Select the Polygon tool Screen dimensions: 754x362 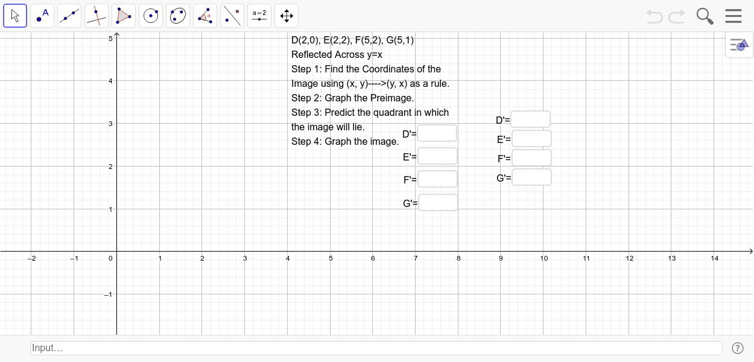pyautogui.click(x=124, y=16)
